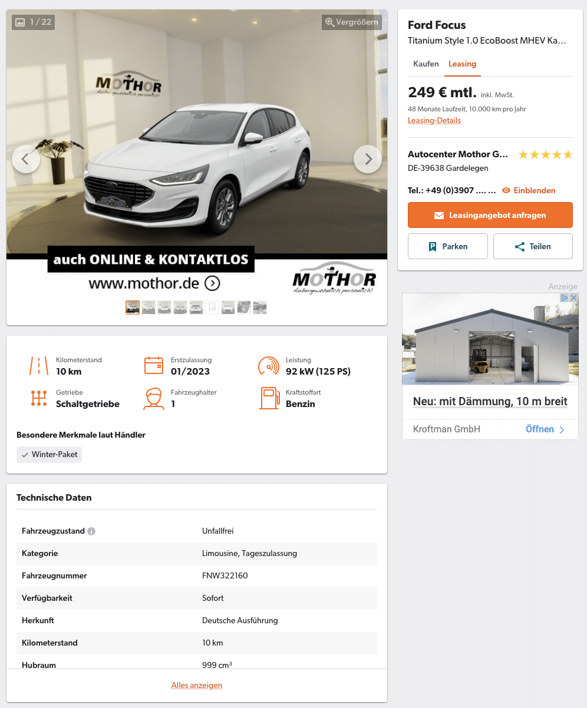587x708 pixels.
Task: Park this vehicle with Parken button
Action: click(448, 246)
